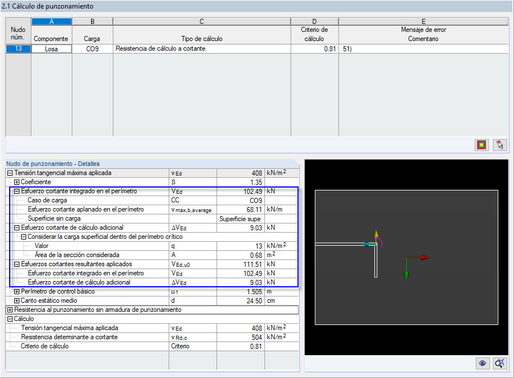
Task: Open the colored results view icon
Action: 480,145
